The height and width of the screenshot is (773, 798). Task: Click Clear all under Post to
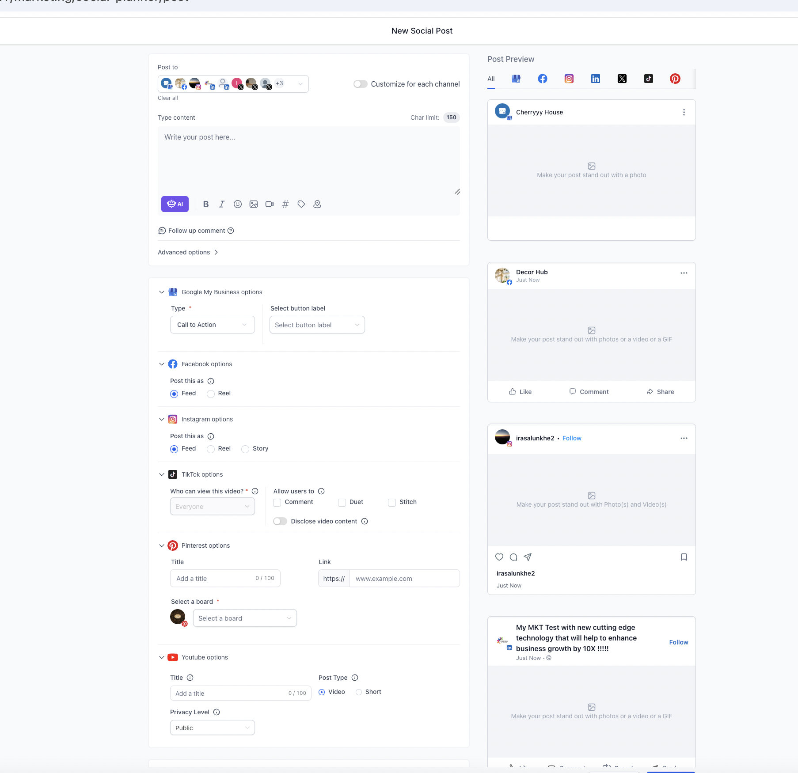pos(168,98)
